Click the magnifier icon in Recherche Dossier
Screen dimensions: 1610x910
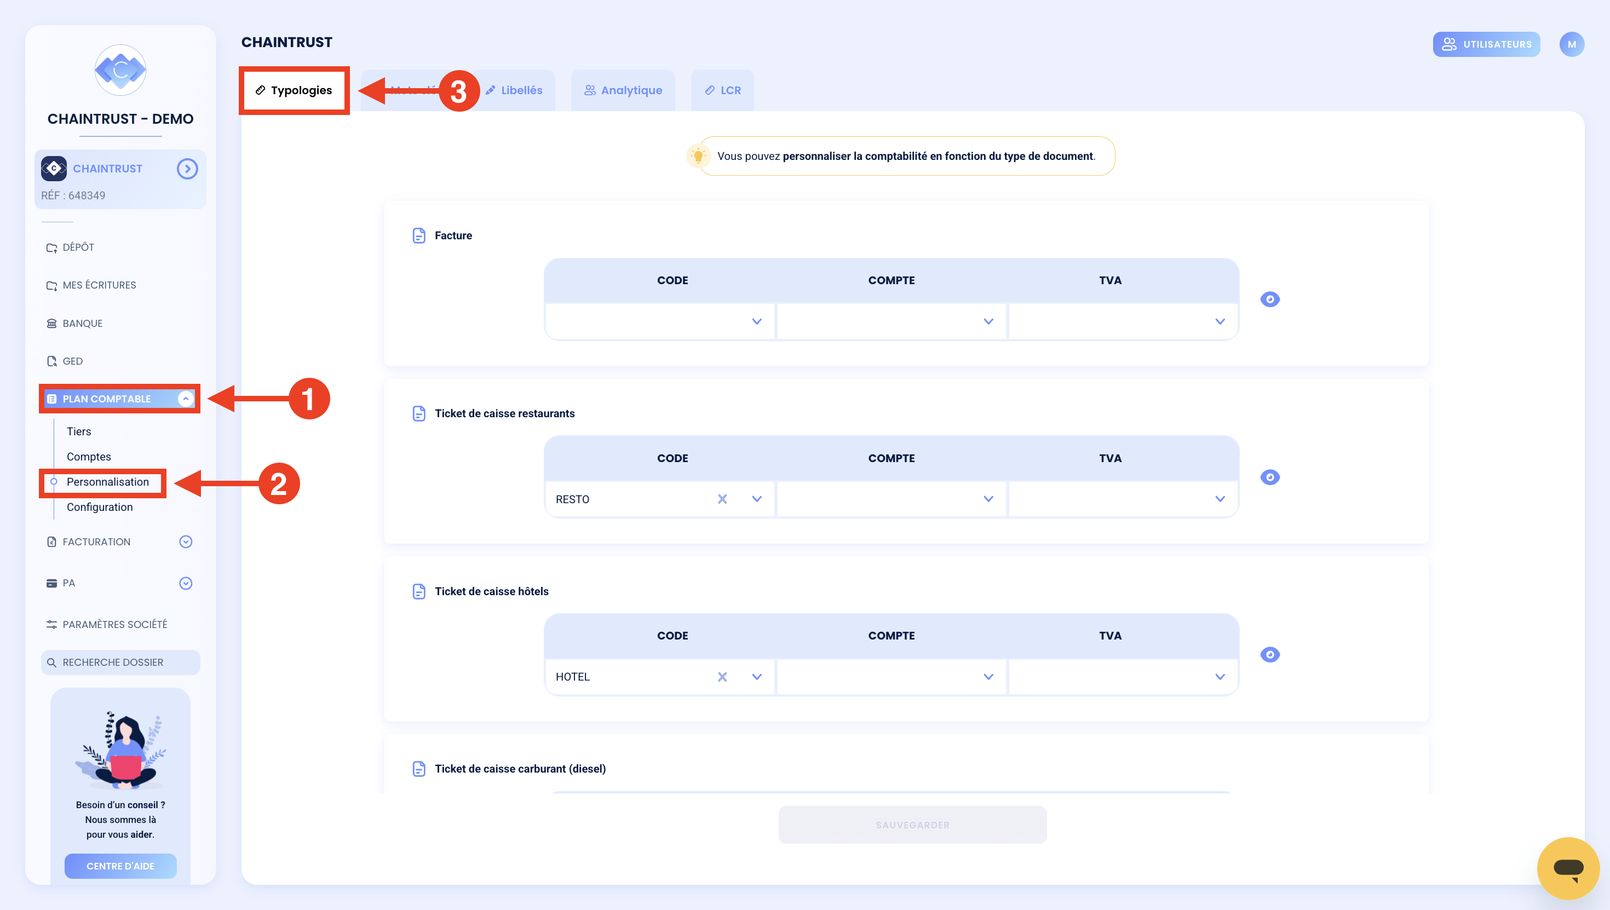click(x=52, y=663)
